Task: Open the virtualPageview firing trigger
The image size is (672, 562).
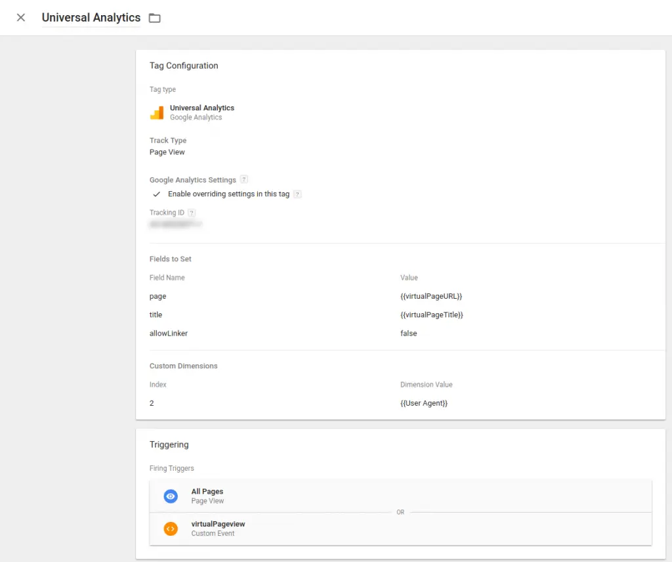Action: [x=400, y=529]
